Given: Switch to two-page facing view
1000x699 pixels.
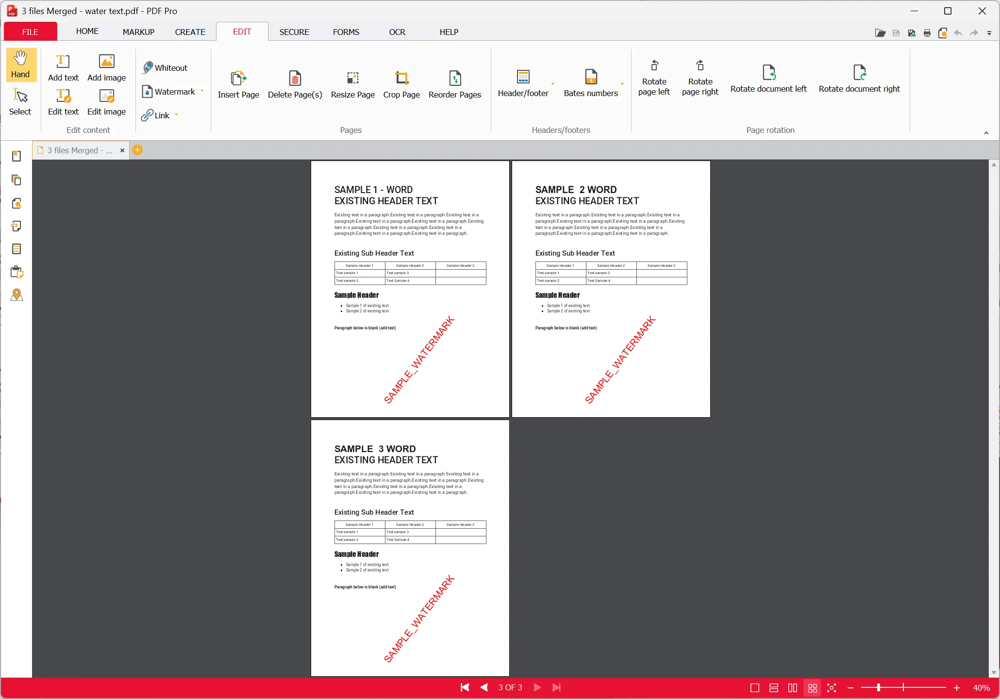Looking at the screenshot, I should 793,688.
